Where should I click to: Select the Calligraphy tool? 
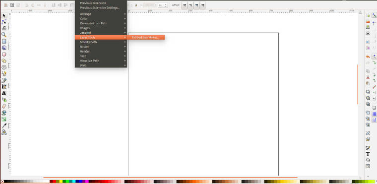4,87
